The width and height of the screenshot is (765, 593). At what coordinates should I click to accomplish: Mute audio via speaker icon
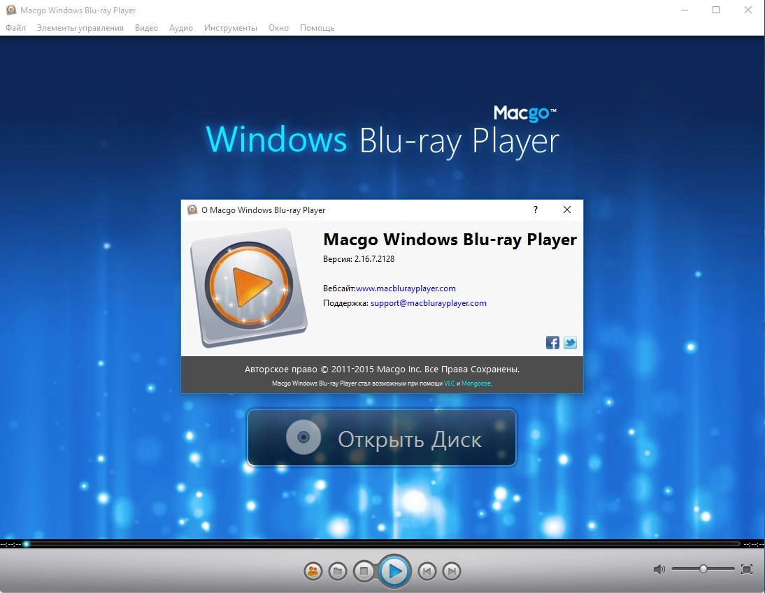tap(659, 569)
